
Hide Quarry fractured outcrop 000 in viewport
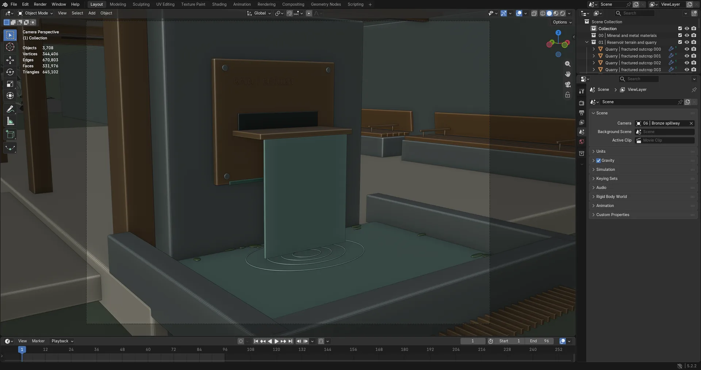click(x=687, y=49)
